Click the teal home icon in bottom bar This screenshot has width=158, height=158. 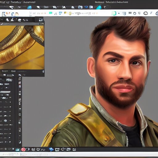[x=18, y=150]
